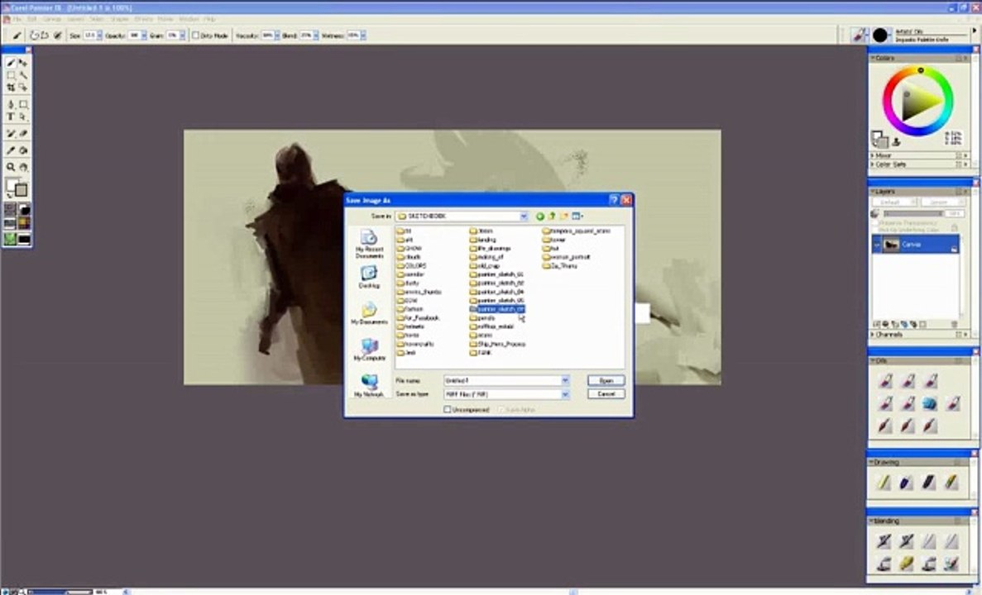This screenshot has height=595, width=982.
Task: Select the Layer Adjuster tool
Action: 23,63
